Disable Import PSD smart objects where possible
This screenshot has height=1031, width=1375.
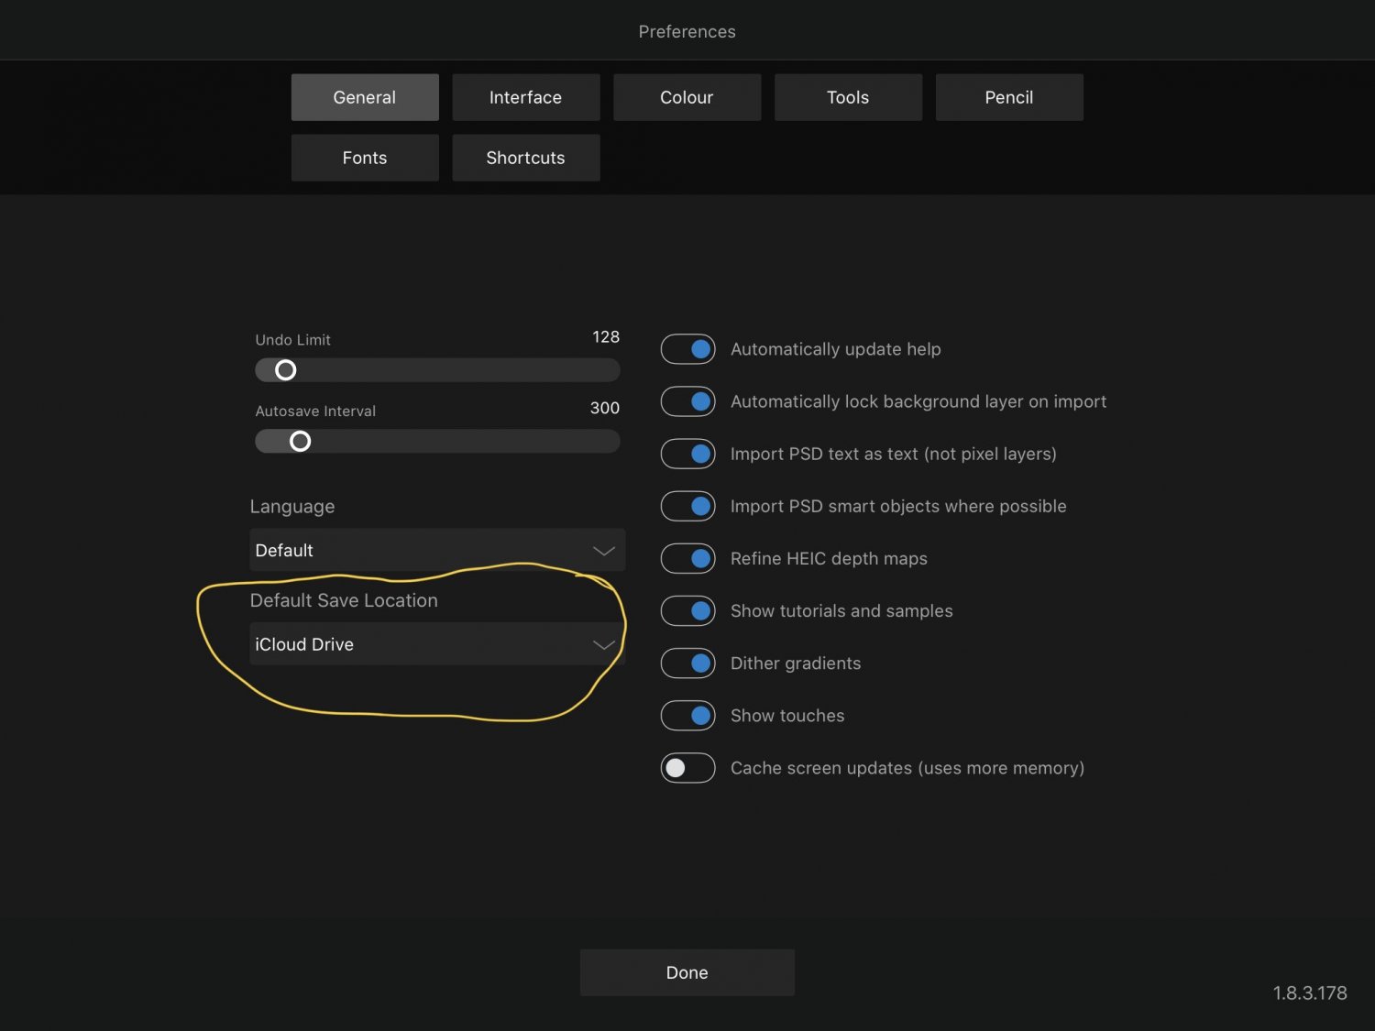[687, 506]
